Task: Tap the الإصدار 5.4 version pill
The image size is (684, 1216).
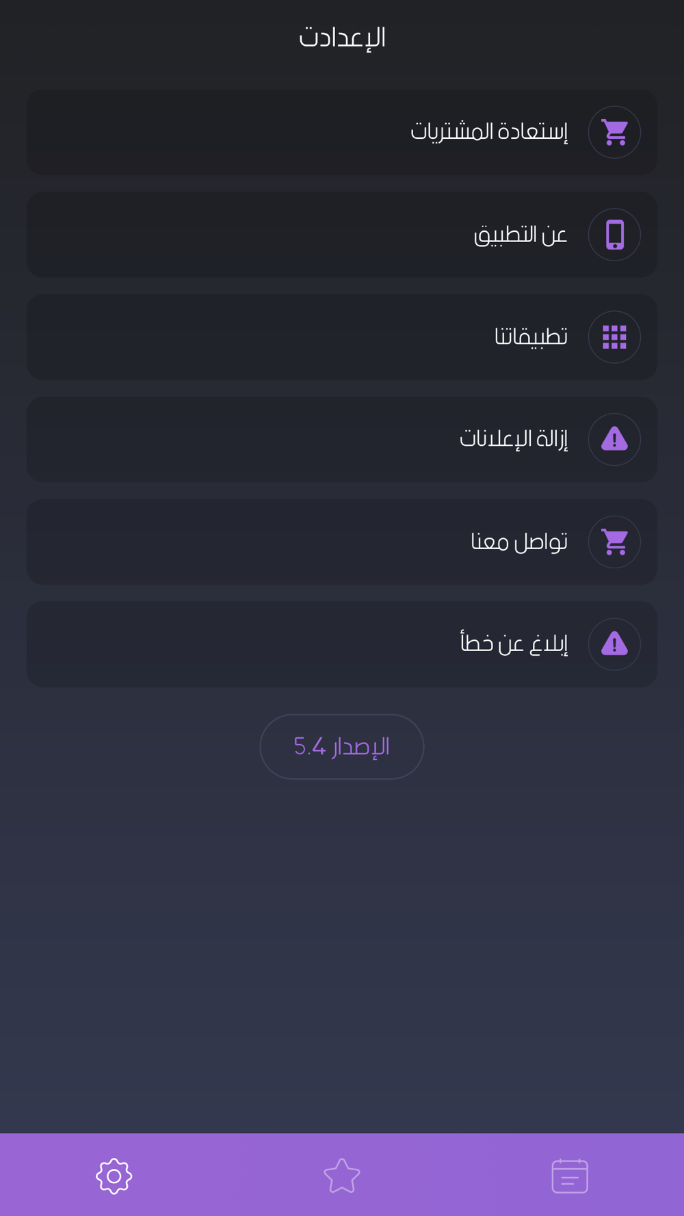Action: click(342, 747)
